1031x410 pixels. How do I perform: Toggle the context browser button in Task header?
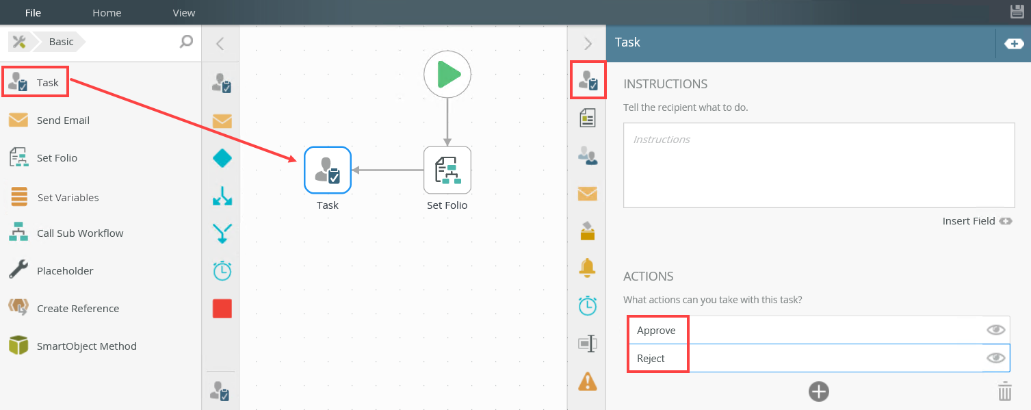[x=1014, y=44]
